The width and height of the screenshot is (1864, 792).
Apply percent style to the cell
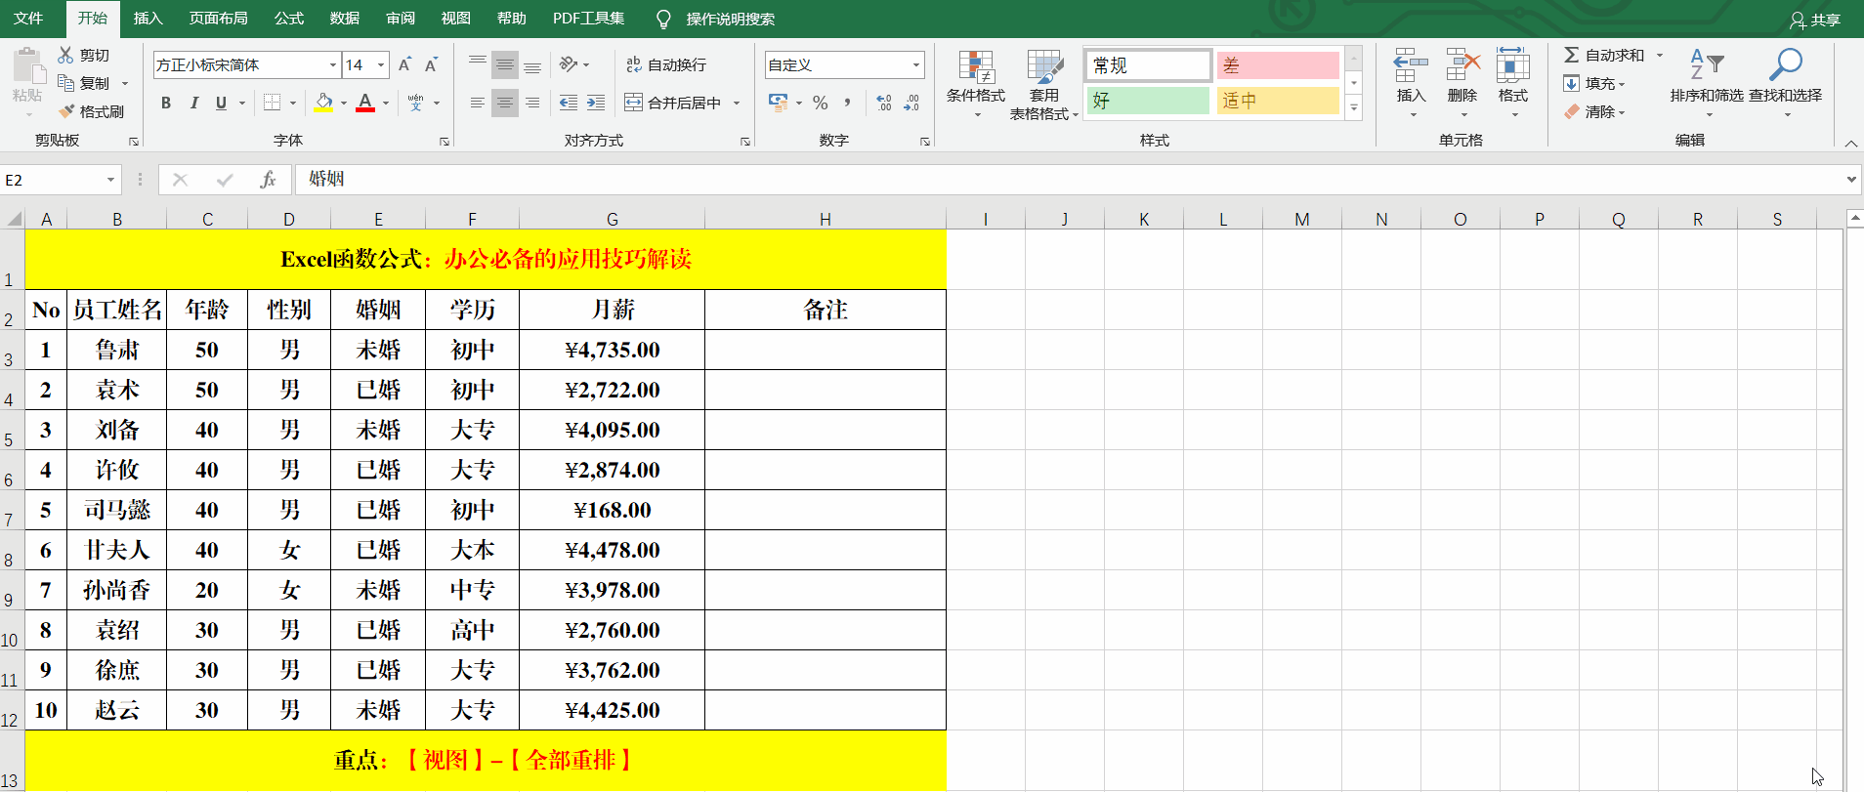pos(821,103)
